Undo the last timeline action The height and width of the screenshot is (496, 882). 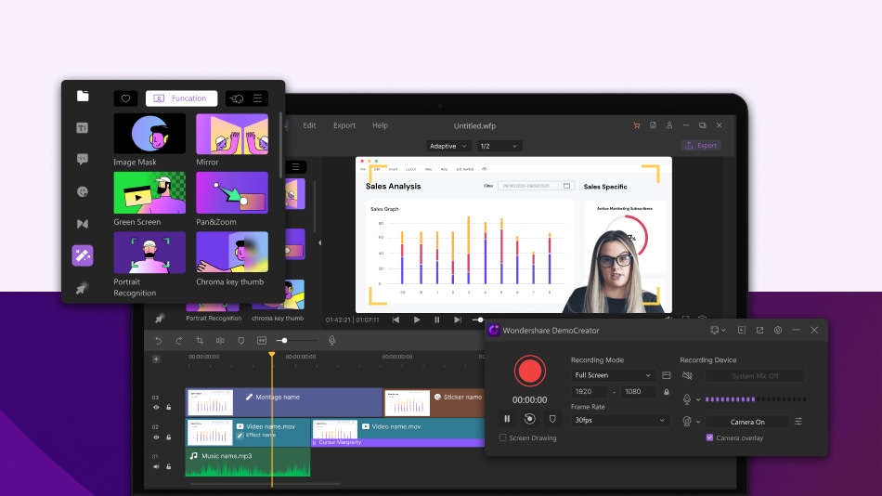tap(159, 341)
